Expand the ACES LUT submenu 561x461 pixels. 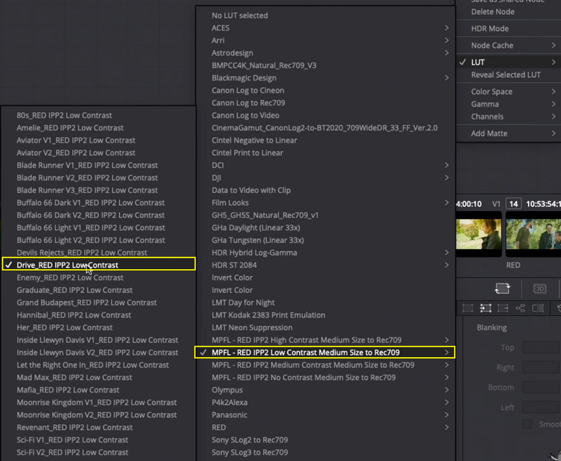pos(325,28)
